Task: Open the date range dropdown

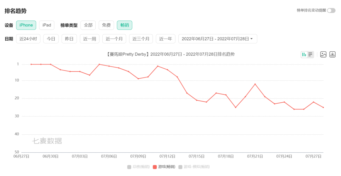Action: tap(218, 39)
